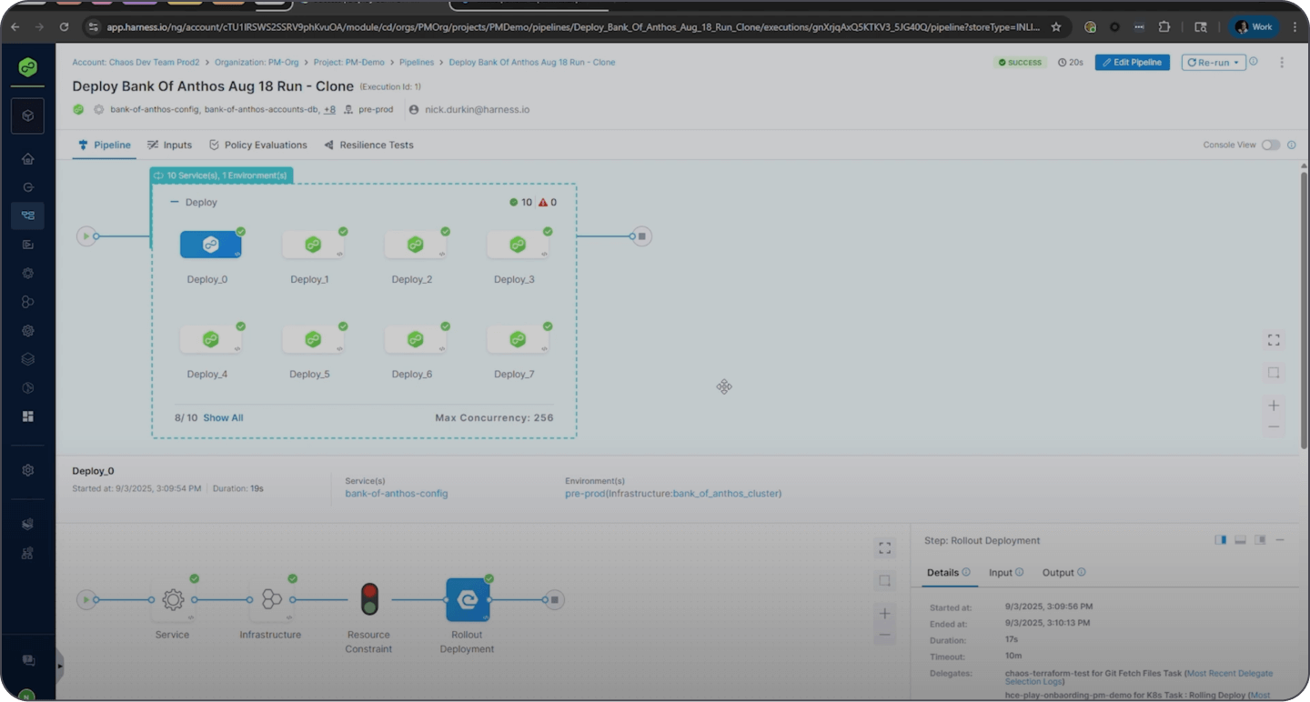The width and height of the screenshot is (1310, 702).
Task: Dock the step details panel to the bottom
Action: coord(1240,540)
